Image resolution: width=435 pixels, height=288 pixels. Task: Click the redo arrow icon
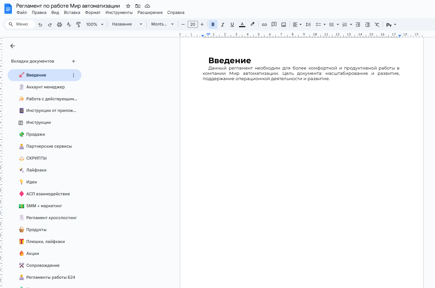point(50,24)
